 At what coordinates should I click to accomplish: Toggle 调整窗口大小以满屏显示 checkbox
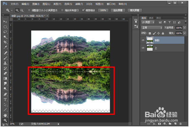pyautogui.click(x=29, y=10)
